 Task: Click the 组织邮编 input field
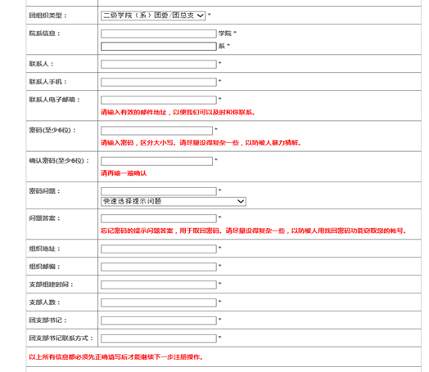pos(158,267)
